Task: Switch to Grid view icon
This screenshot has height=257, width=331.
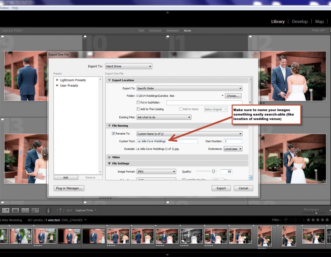Action: click(6, 210)
